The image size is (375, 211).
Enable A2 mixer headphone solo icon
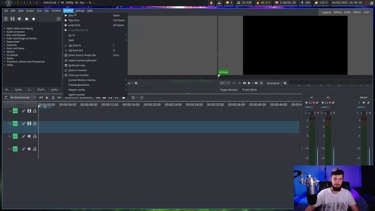click(326, 103)
